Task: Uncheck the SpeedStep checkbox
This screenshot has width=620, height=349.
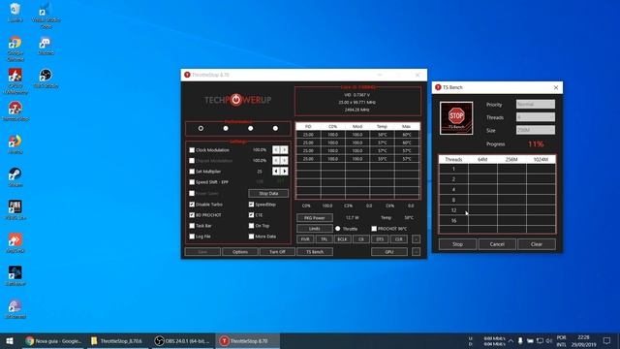Action: [251, 205]
